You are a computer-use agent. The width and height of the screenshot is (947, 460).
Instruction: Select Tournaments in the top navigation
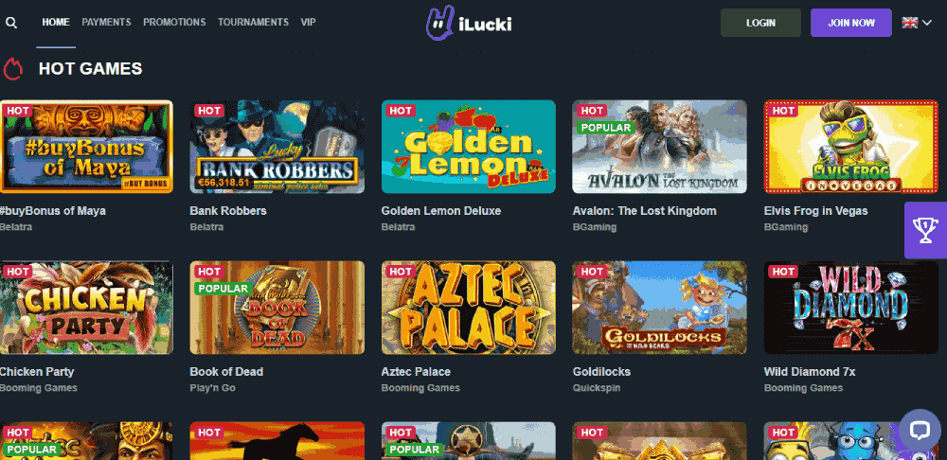tap(253, 23)
